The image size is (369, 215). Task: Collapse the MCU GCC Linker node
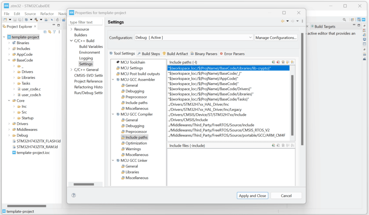(113, 161)
